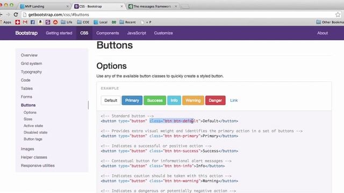Open the green infinity bookmark icon

pos(114,22)
